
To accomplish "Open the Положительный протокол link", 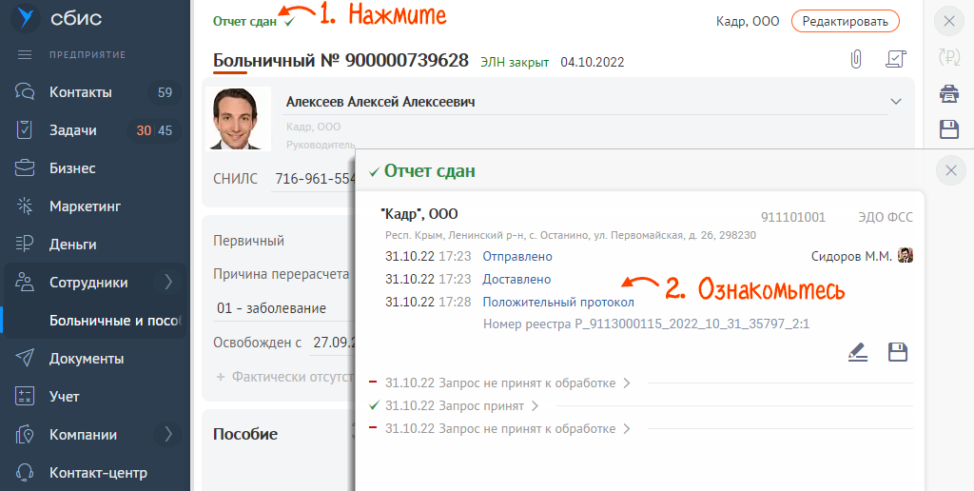I will [x=558, y=303].
